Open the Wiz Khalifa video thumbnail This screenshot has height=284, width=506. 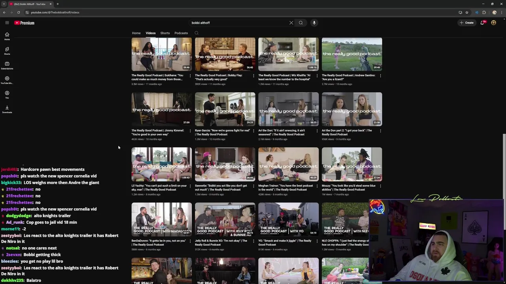tap(289, 54)
